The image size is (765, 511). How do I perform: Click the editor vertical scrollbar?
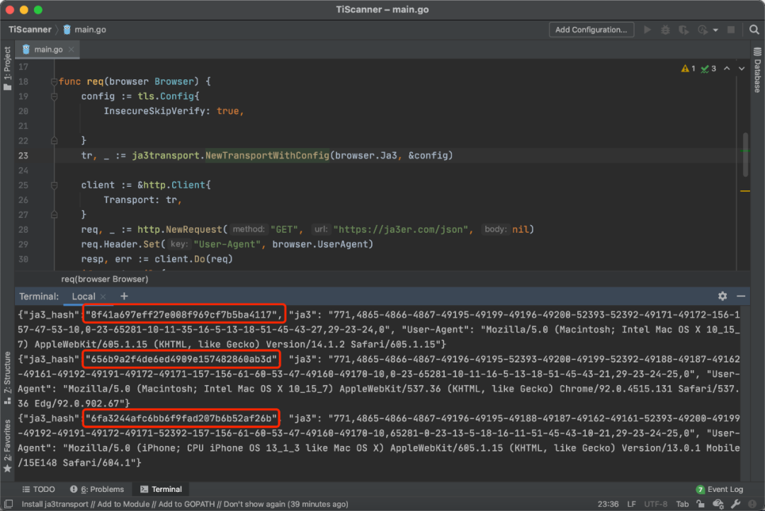745,156
